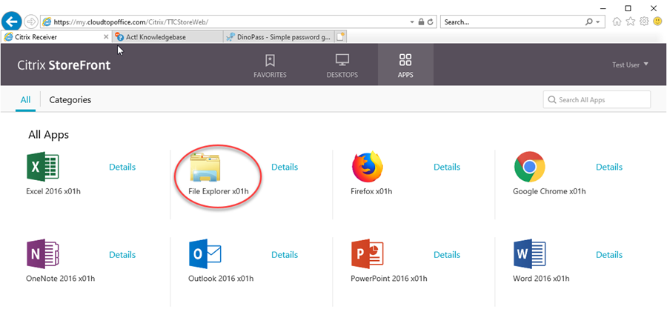Click the Word 2016 x01h label
The image size is (667, 335).
tap(541, 279)
